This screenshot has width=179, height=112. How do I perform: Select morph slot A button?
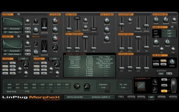pos(164,91)
